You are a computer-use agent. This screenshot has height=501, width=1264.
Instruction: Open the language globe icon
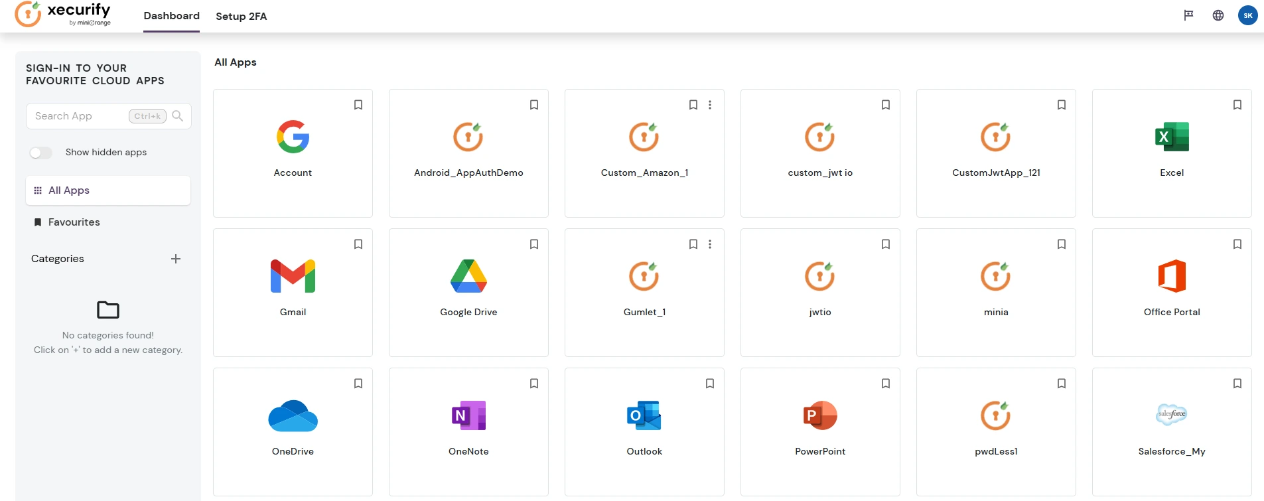coord(1218,15)
